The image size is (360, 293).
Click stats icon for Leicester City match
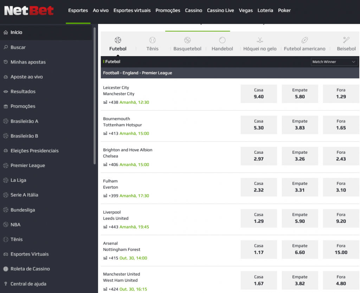pyautogui.click(x=105, y=102)
